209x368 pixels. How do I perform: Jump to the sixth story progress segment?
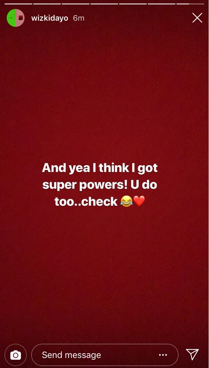click(161, 4)
